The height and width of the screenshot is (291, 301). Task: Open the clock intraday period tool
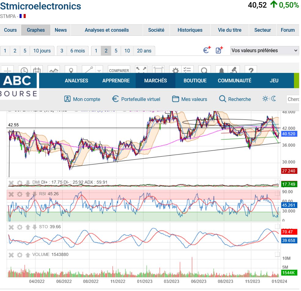24,70
